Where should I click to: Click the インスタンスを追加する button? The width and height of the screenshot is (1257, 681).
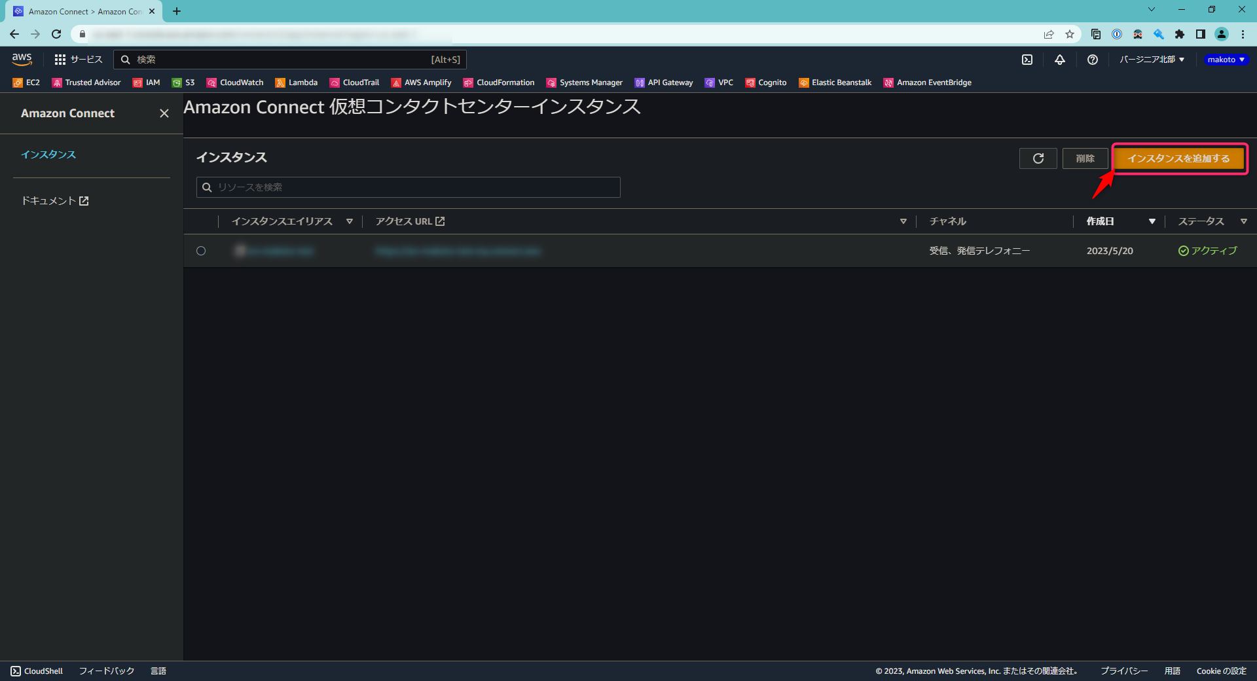coord(1178,158)
